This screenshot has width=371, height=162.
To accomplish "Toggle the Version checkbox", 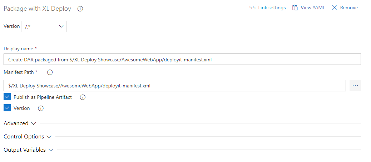I will (8, 108).
